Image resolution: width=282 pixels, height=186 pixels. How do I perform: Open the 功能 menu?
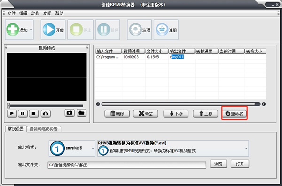click(x=47, y=13)
